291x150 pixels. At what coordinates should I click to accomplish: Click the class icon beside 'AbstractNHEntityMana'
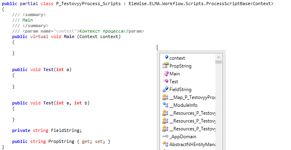[x=166, y=144]
